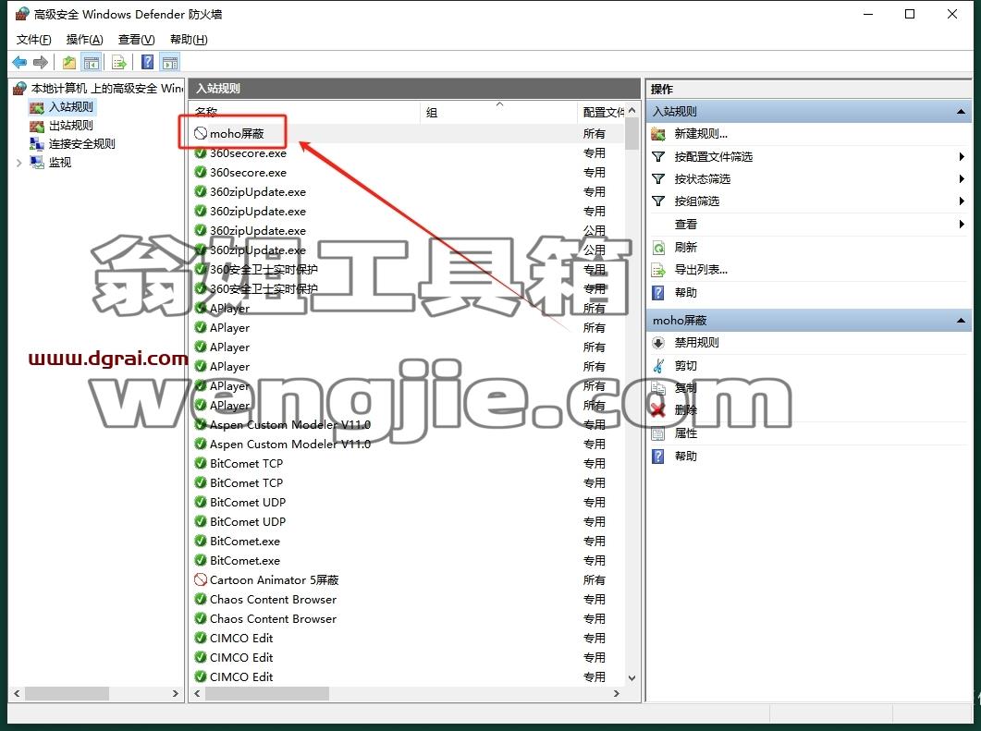
Task: Click the export list toolbar icon
Action: point(118,62)
